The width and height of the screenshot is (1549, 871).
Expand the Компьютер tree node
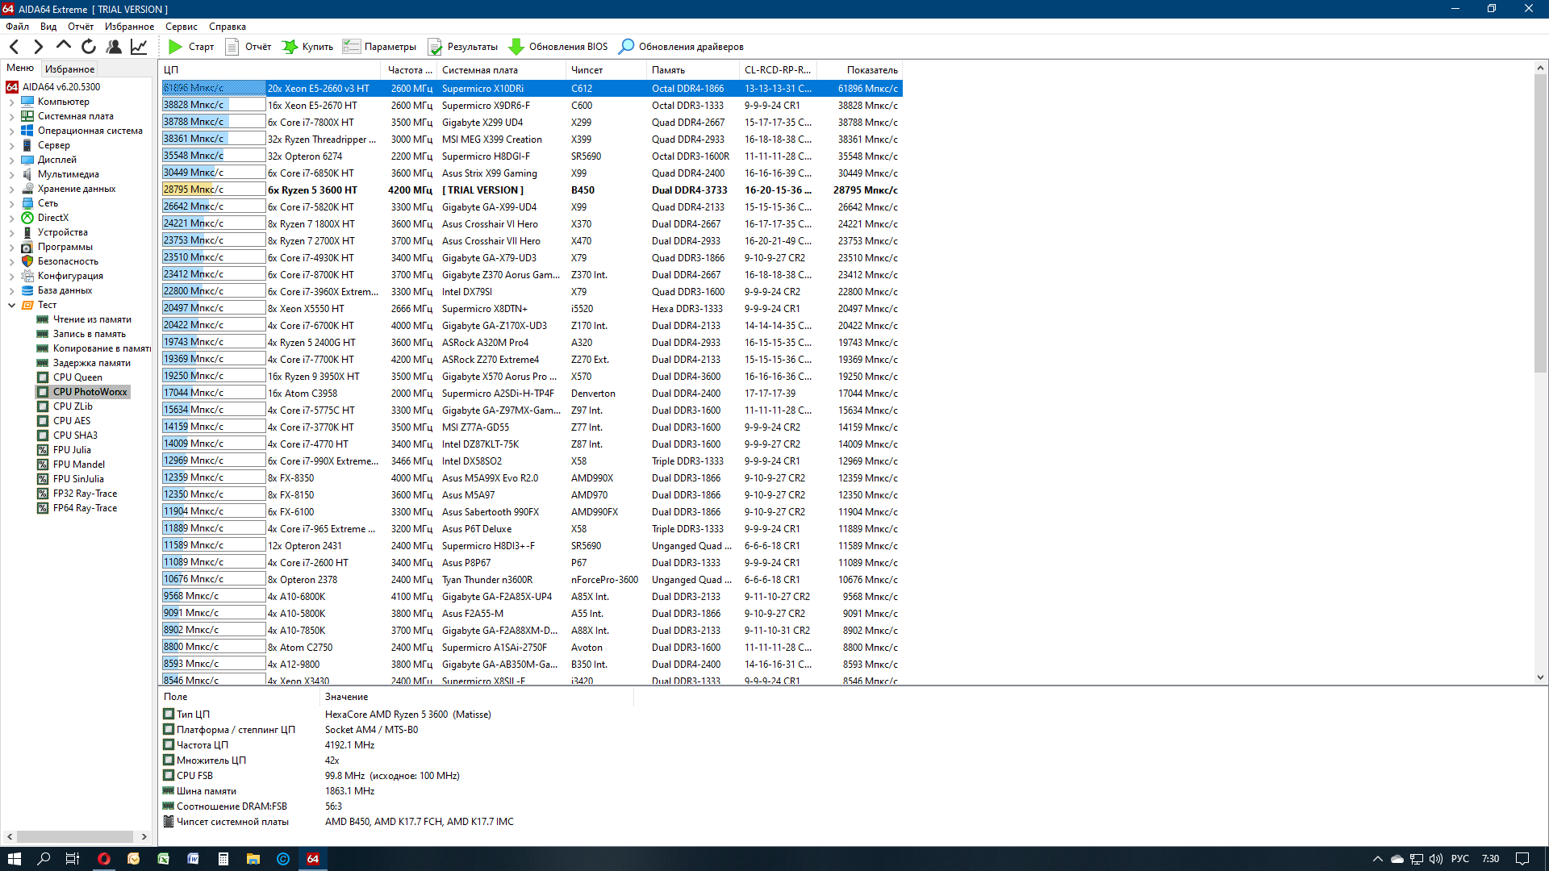(x=11, y=102)
